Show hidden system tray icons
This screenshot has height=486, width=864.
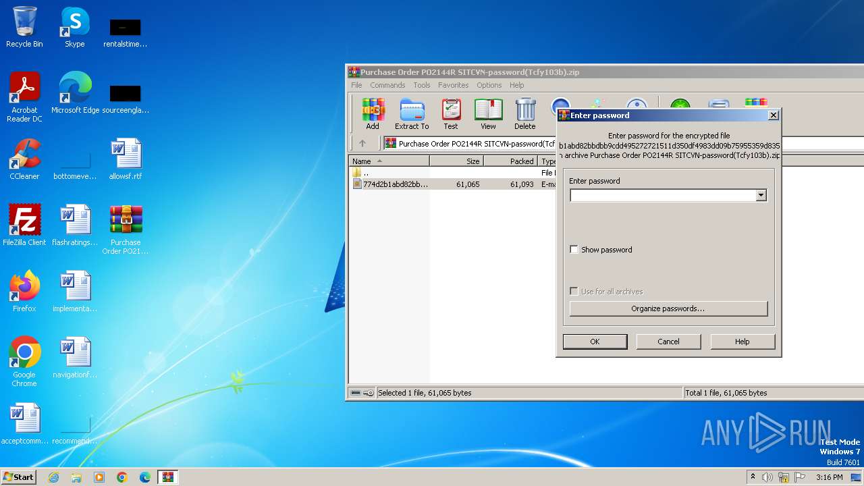click(753, 477)
